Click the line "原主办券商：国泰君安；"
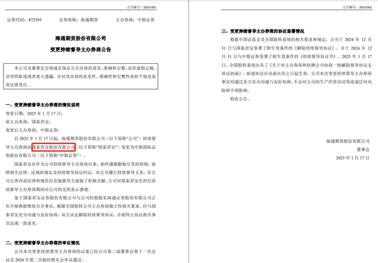Image resolution: width=378 pixels, height=263 pixels. click(28, 122)
